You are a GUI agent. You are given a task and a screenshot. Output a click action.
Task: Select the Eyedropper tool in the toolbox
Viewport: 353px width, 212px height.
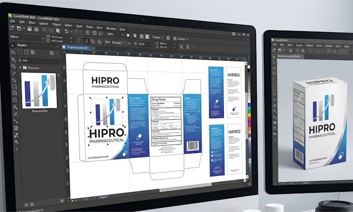pos(16,135)
